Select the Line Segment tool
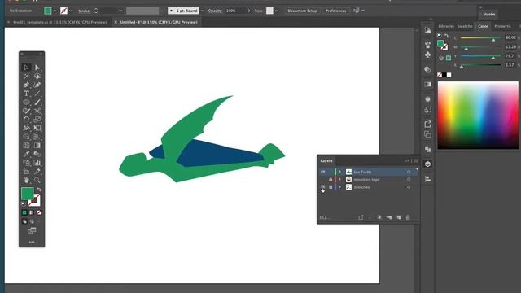 pyautogui.click(x=37, y=94)
